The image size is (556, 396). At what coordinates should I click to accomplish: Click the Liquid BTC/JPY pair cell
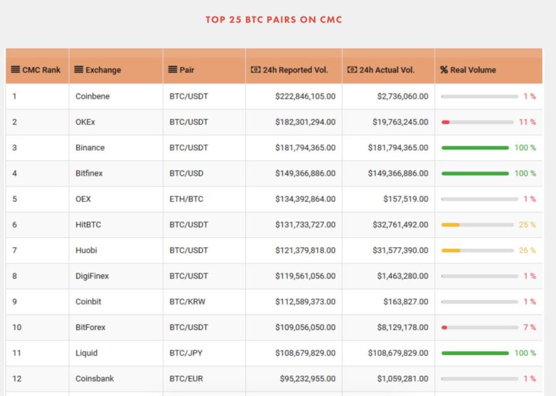pyautogui.click(x=186, y=353)
